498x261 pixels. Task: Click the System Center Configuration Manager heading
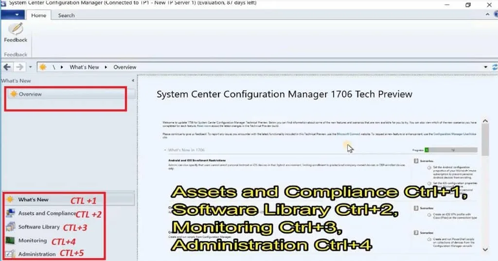(284, 94)
